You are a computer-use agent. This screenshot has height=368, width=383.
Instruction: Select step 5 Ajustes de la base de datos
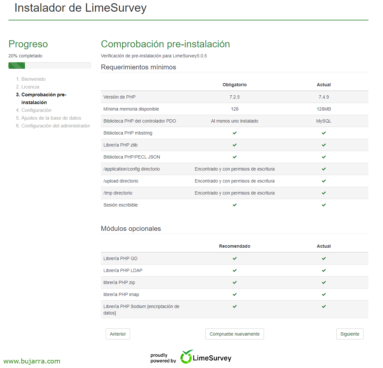pyautogui.click(x=51, y=118)
